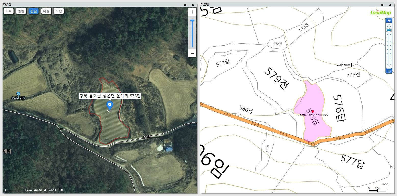
Task: Click the blue 578 location pin marker
Action: [x=110, y=105]
